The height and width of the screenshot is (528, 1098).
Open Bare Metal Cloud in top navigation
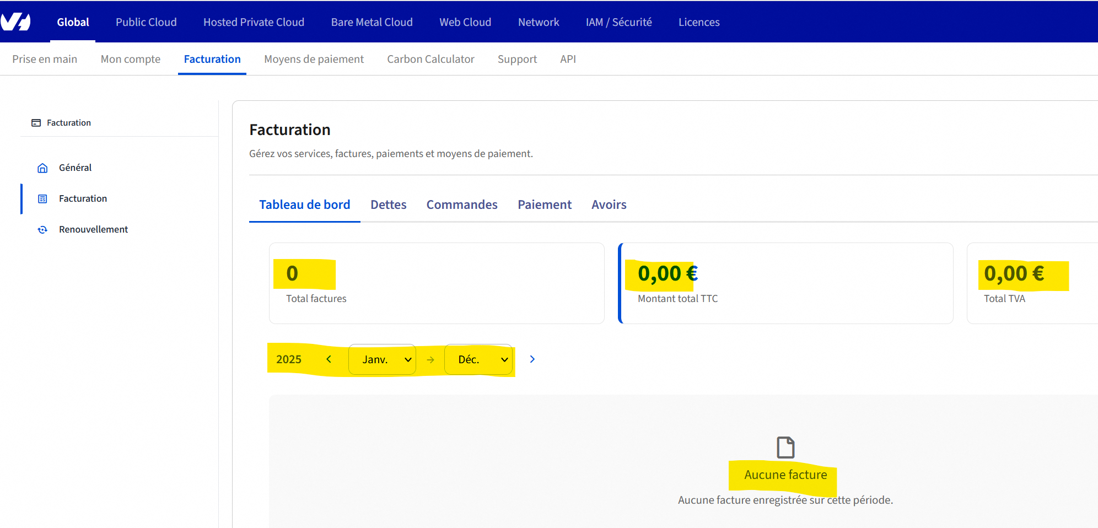372,22
